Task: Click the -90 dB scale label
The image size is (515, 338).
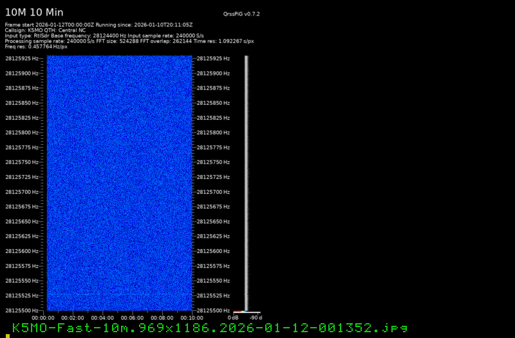Action: tap(255, 317)
